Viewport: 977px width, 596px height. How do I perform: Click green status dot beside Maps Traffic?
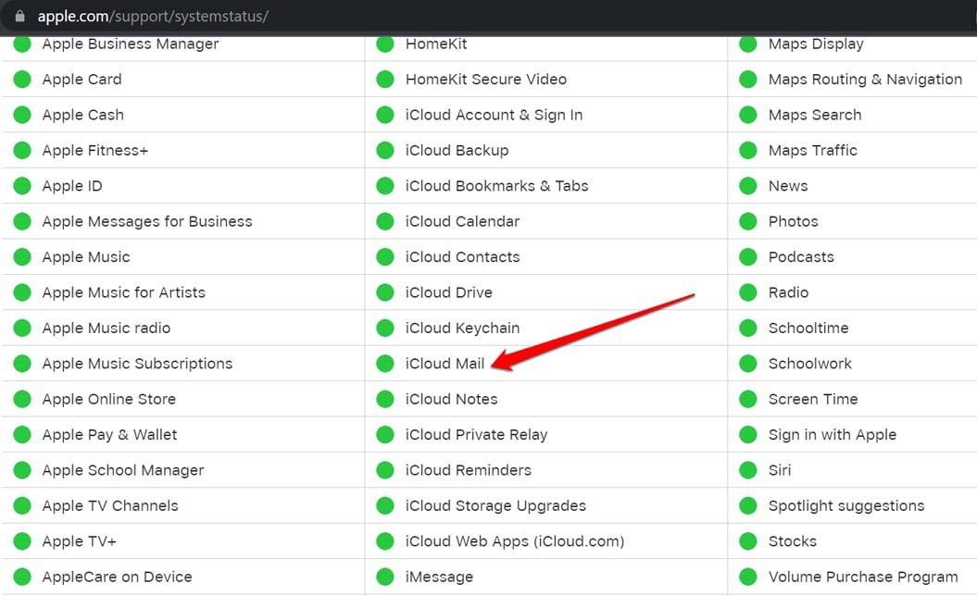pyautogui.click(x=747, y=150)
